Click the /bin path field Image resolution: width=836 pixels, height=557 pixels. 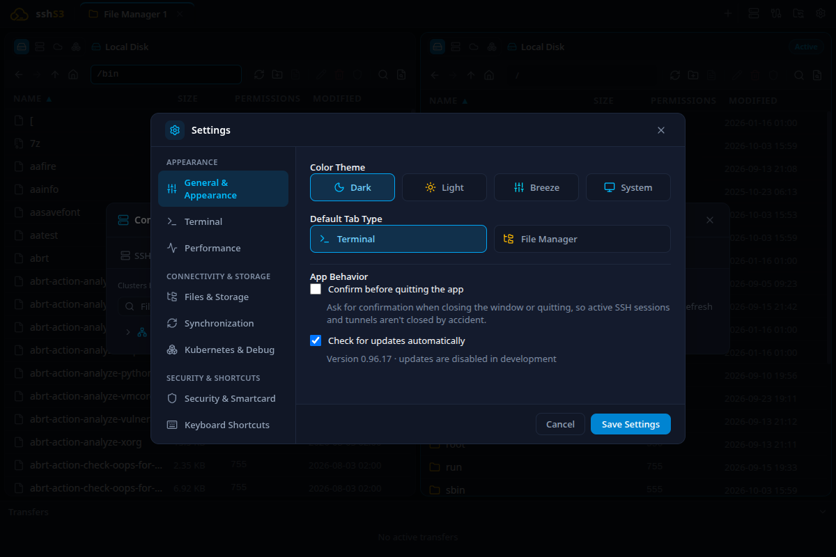[166, 74]
